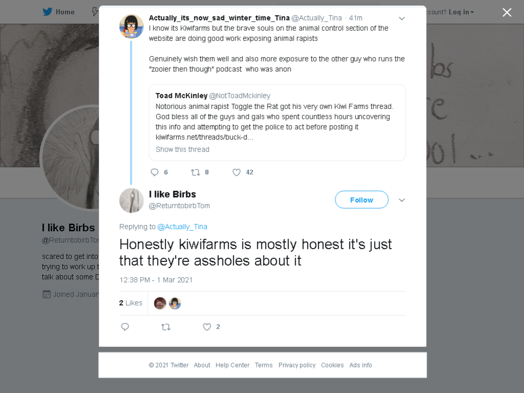The image size is (524, 393).
Task: Open dropdown chevron beside Follow button
Action: (402, 200)
